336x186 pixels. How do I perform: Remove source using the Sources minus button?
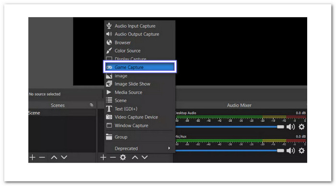click(x=113, y=158)
